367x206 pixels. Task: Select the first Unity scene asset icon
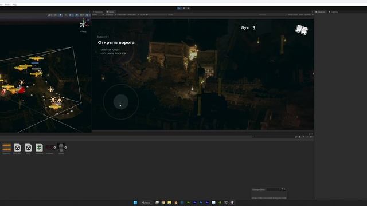pos(17,148)
